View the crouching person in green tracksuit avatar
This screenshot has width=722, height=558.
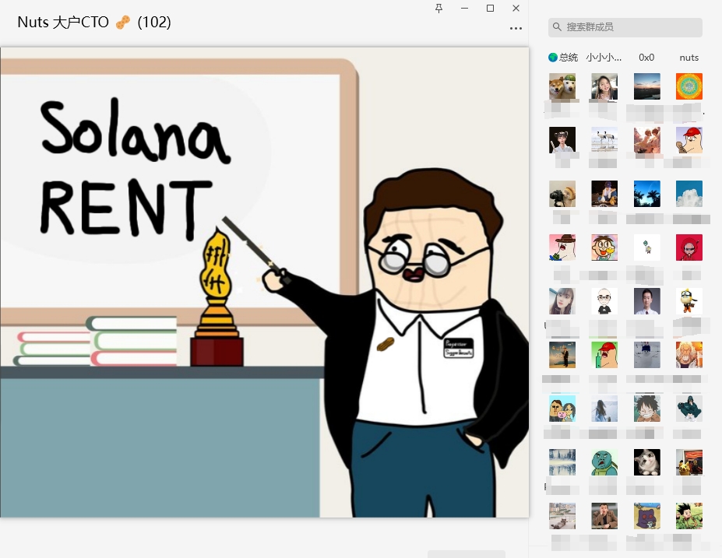coord(689,409)
